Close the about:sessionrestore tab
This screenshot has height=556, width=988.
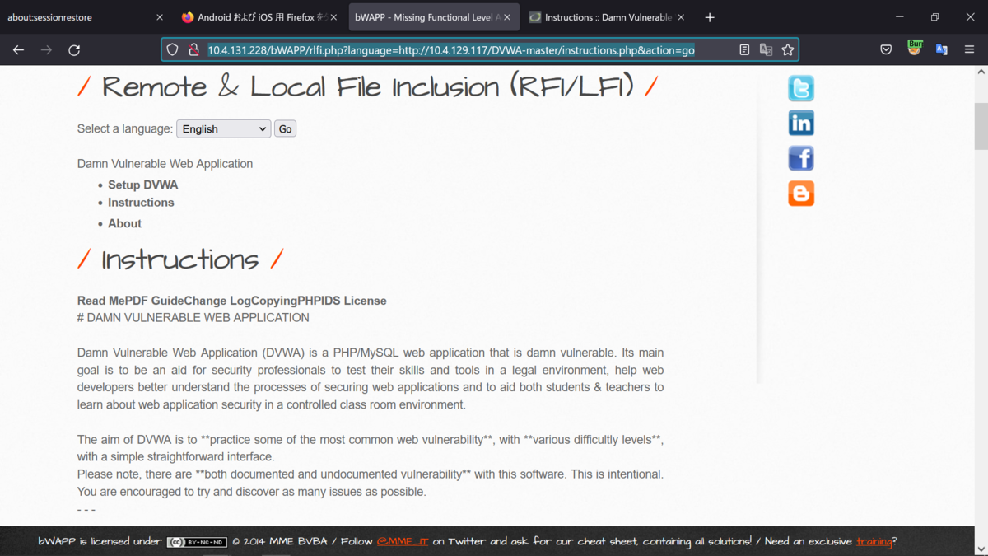click(x=160, y=17)
